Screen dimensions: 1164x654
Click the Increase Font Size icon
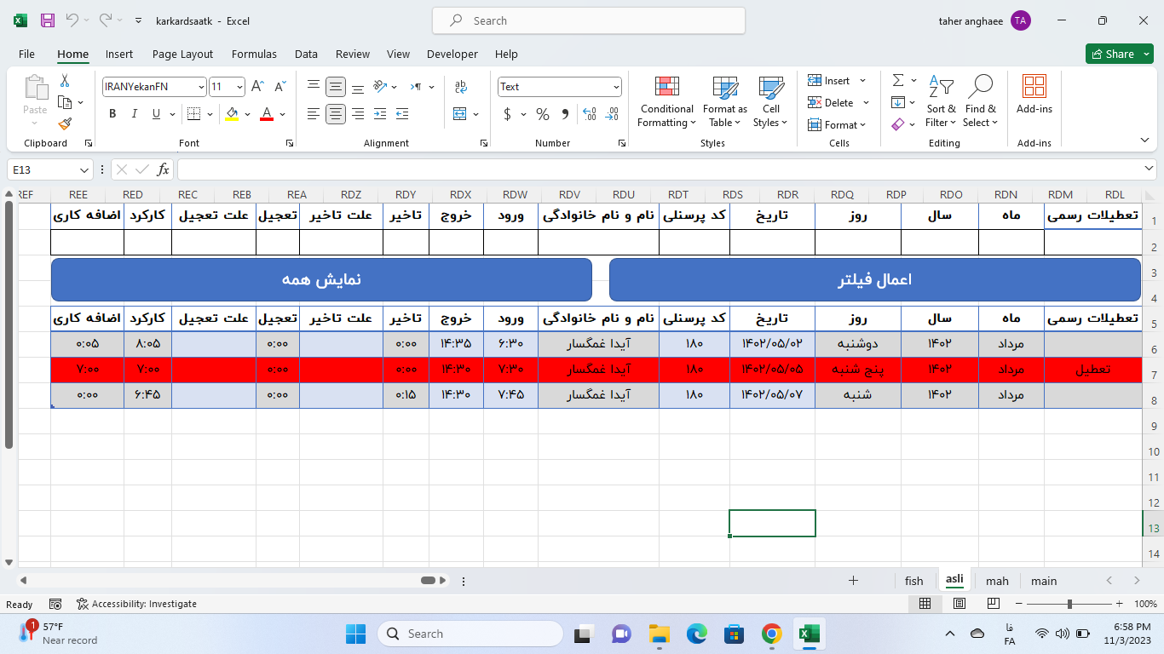[257, 87]
